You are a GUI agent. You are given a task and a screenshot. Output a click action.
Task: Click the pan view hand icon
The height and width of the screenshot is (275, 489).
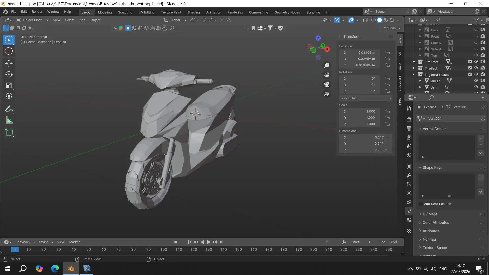pyautogui.click(x=327, y=75)
